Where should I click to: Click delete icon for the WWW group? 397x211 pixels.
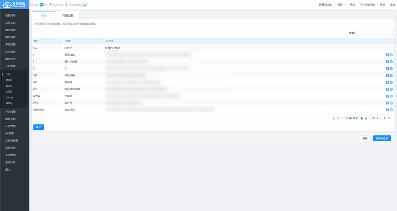[x=391, y=96]
